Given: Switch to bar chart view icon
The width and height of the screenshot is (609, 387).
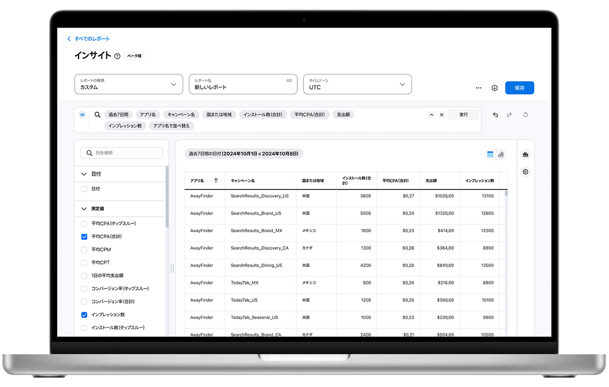Looking at the screenshot, I should [x=501, y=155].
